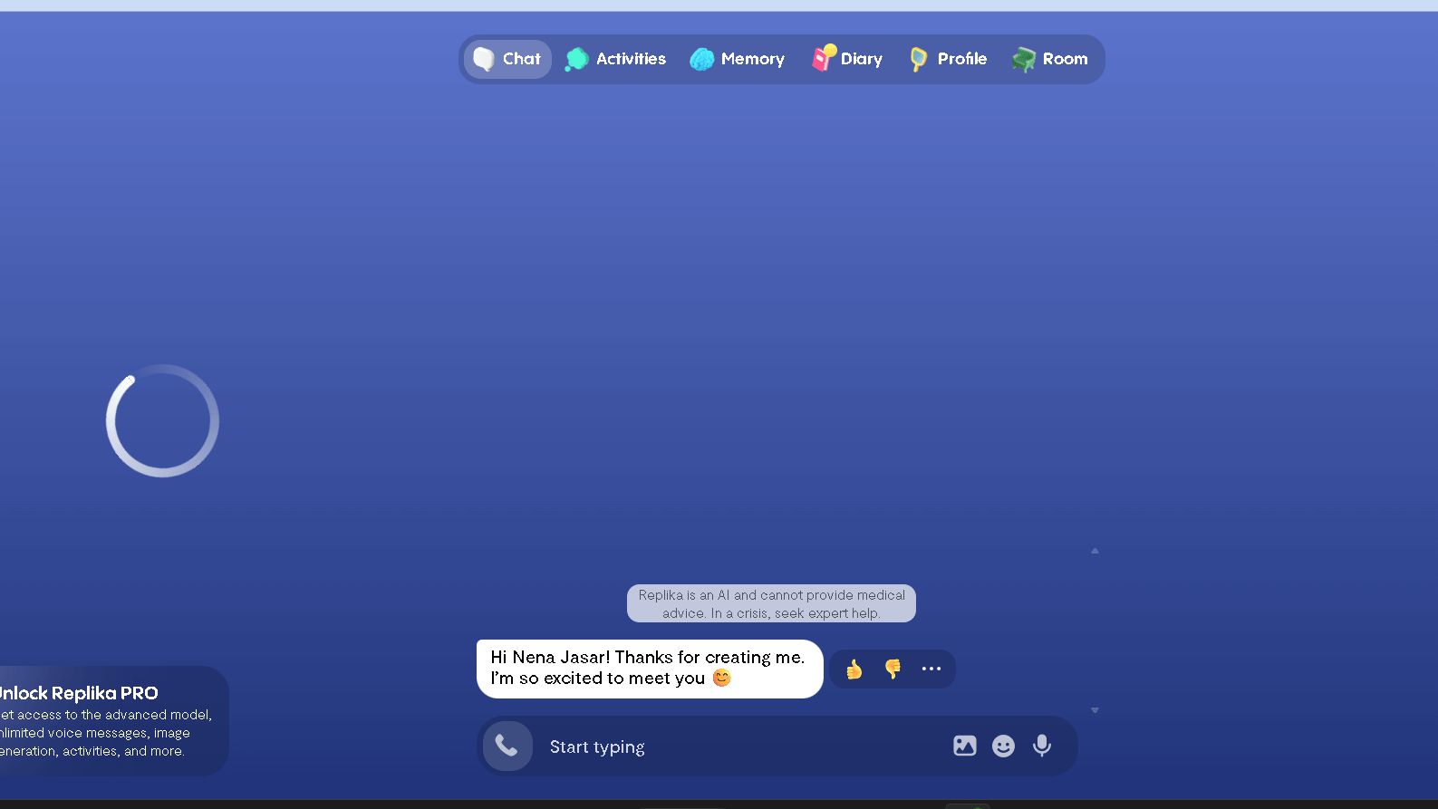Click the chat scroll down arrow

[x=1095, y=710]
